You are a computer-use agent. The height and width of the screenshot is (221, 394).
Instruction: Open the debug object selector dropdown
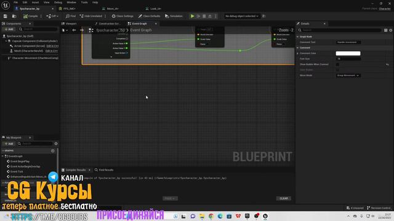point(241,16)
